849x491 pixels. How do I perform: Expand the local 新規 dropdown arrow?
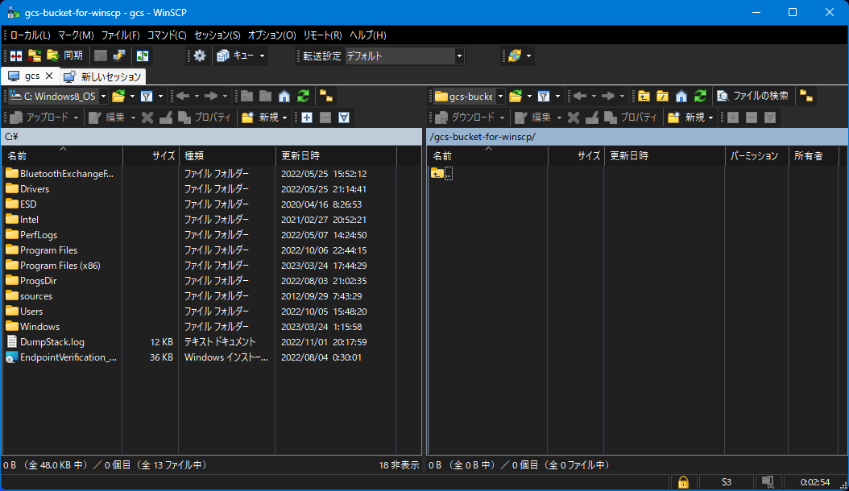[x=285, y=118]
